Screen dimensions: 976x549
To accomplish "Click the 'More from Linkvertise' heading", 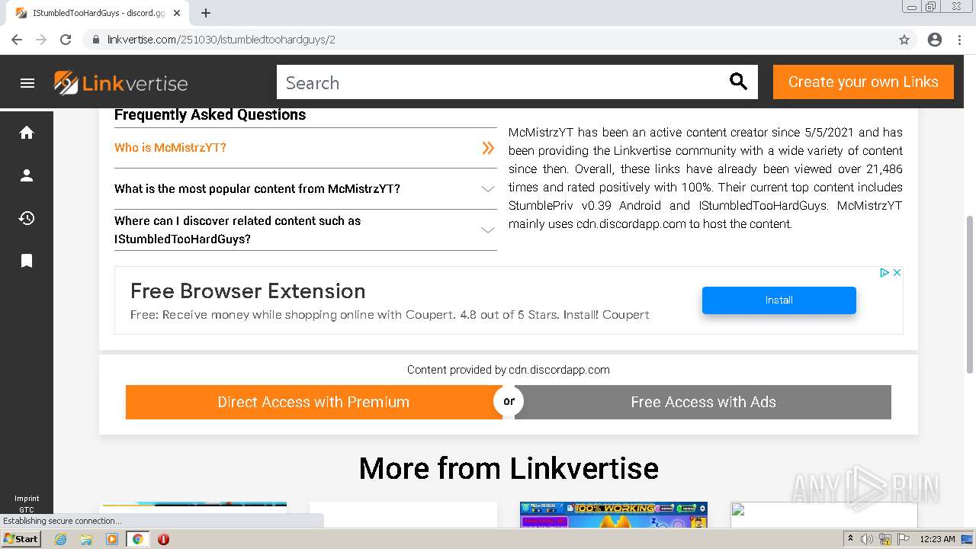I will (x=509, y=468).
